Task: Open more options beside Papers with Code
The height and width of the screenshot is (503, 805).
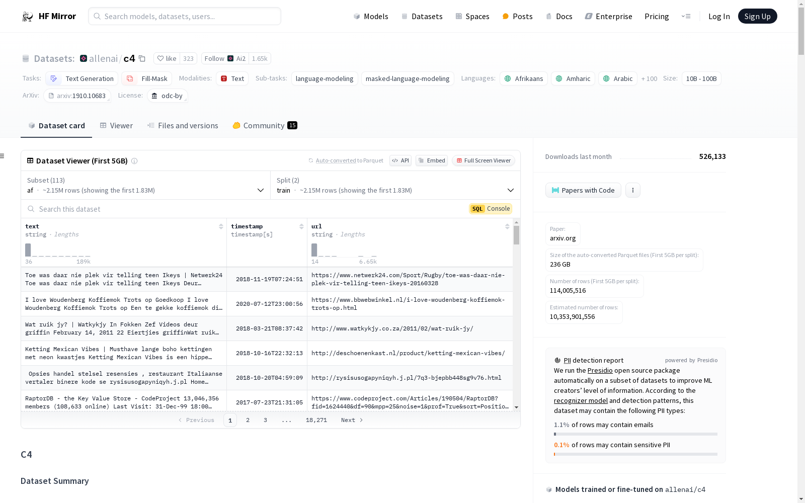Action: (633, 190)
